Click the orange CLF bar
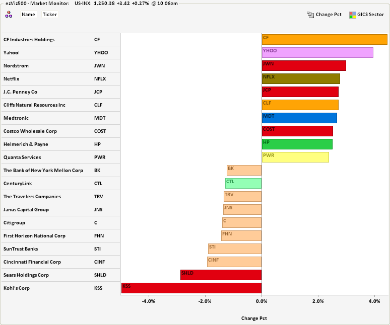This screenshot has height=325, width=390. coord(300,105)
